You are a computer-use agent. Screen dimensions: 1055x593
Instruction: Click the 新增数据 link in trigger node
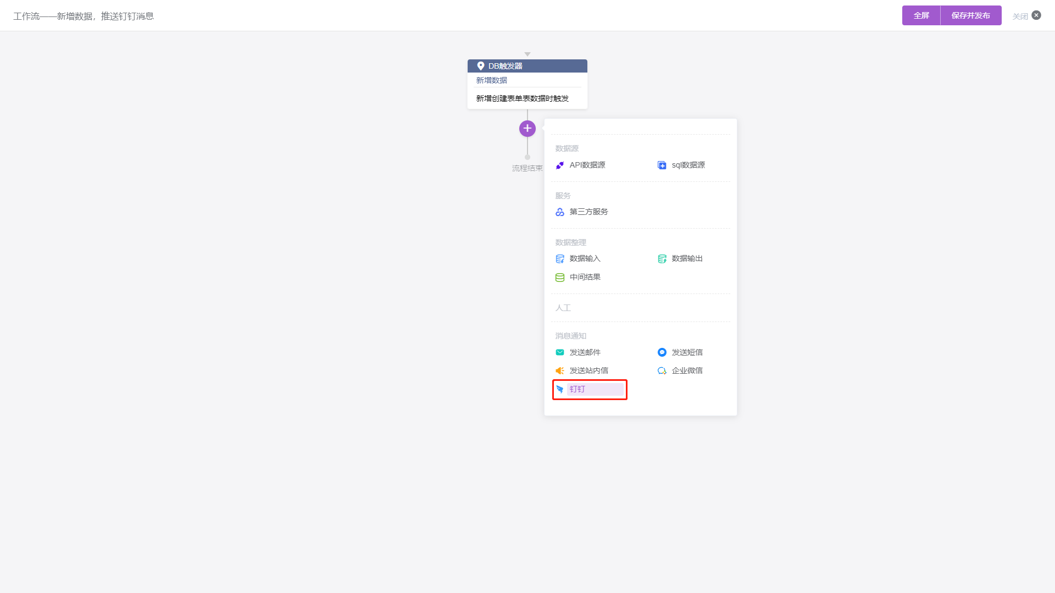pos(491,80)
